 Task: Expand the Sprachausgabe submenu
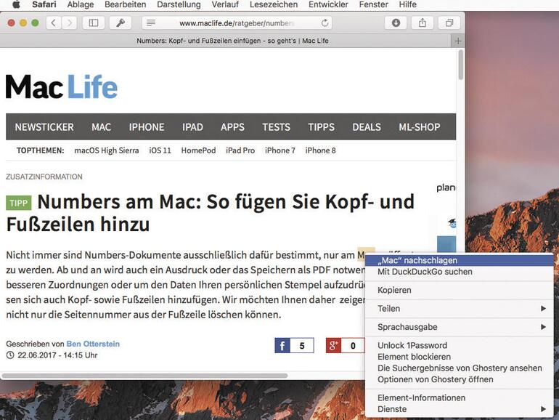459,327
